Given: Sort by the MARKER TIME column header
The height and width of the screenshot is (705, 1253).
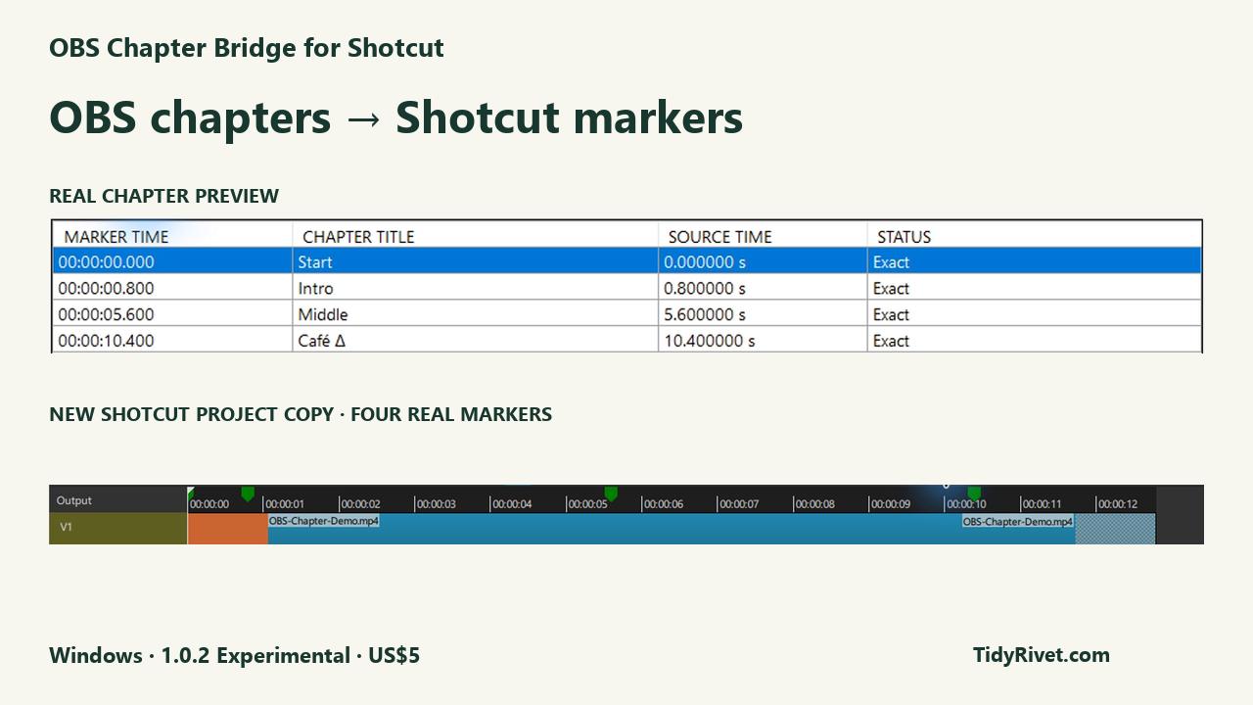Looking at the screenshot, I should point(172,236).
